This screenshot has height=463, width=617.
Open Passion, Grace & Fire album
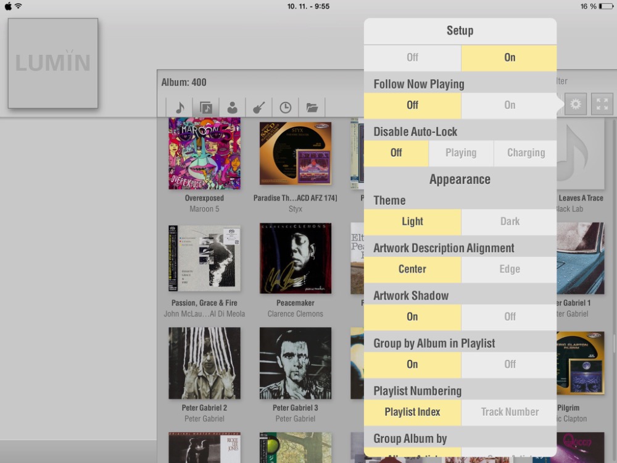point(204,258)
